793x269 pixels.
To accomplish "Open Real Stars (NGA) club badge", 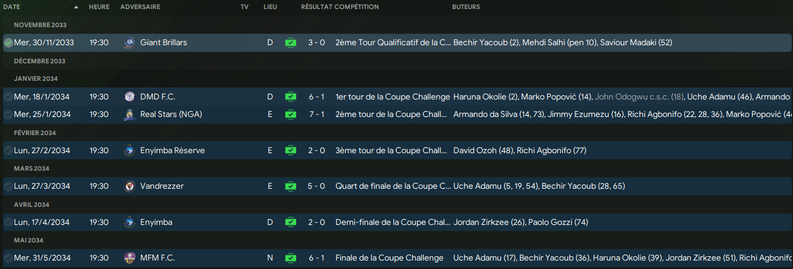I will [x=129, y=114].
